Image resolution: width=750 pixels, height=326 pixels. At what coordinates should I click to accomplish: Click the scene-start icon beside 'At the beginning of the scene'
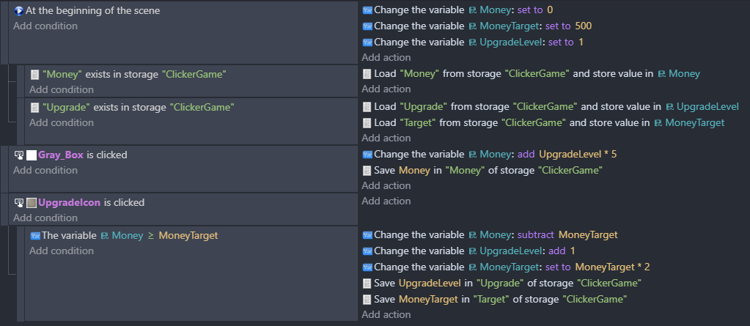(19, 11)
